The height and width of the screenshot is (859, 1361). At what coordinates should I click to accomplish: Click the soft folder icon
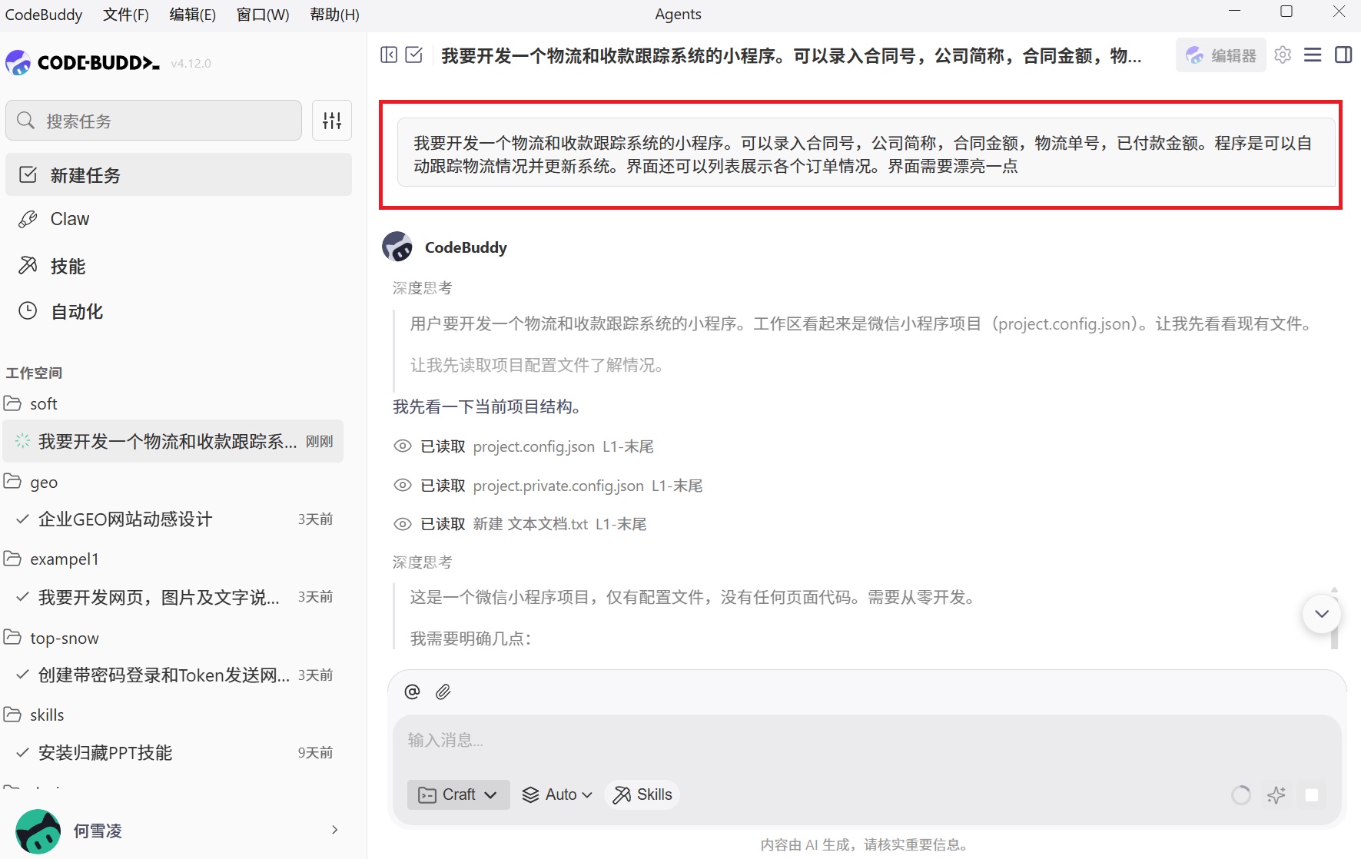click(x=12, y=403)
